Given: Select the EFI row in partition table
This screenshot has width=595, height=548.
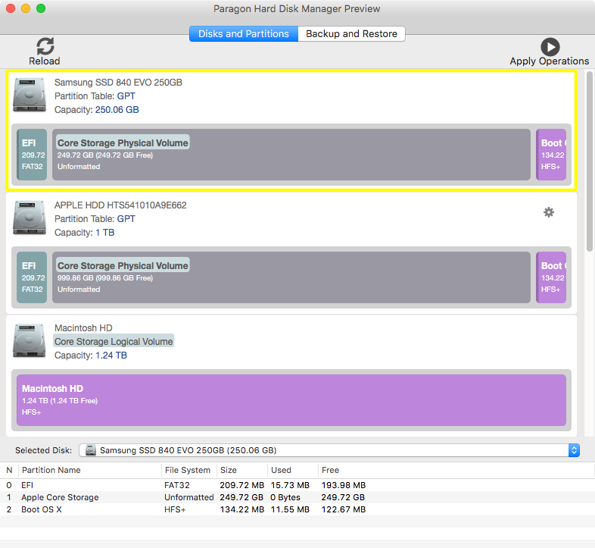Looking at the screenshot, I should pyautogui.click(x=297, y=485).
